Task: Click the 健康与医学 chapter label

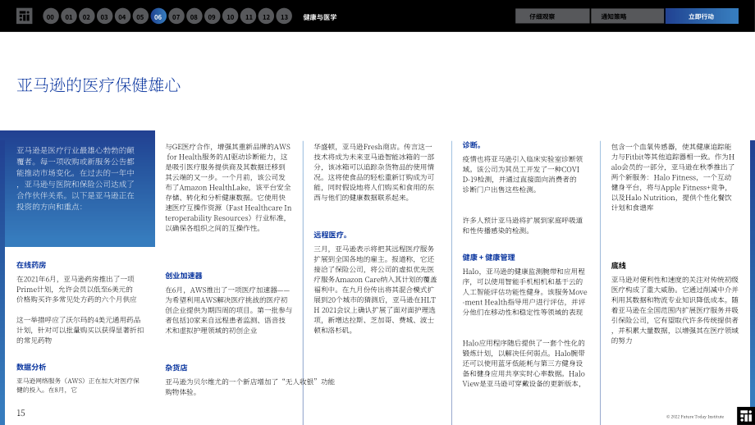Action: (x=320, y=17)
